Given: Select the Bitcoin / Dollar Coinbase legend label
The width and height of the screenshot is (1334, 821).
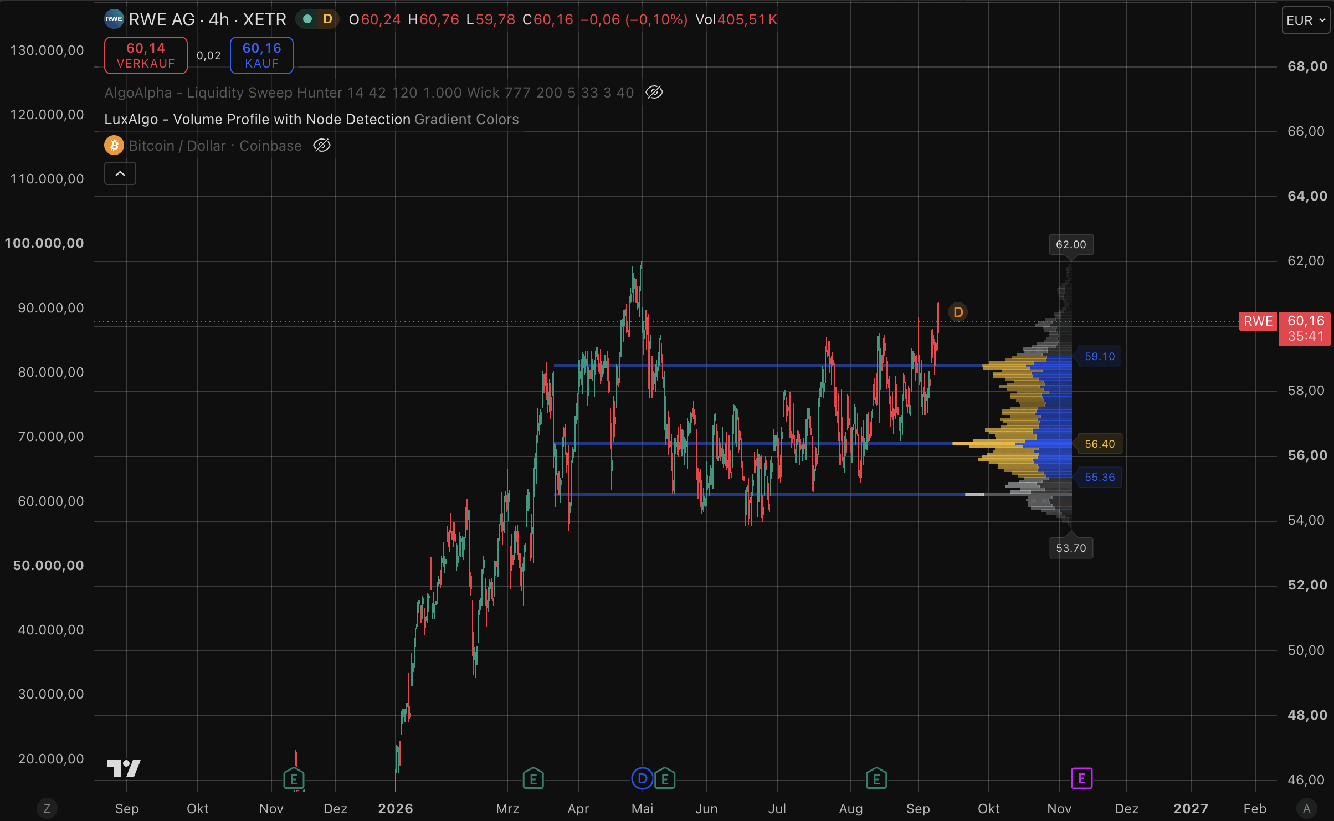Looking at the screenshot, I should click(x=215, y=146).
